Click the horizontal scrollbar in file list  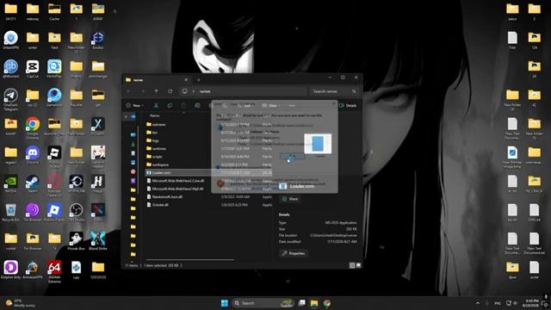(190, 260)
